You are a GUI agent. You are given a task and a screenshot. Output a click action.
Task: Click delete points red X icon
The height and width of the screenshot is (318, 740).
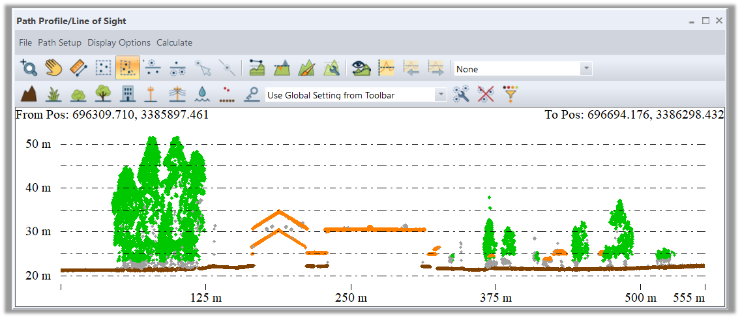point(486,94)
